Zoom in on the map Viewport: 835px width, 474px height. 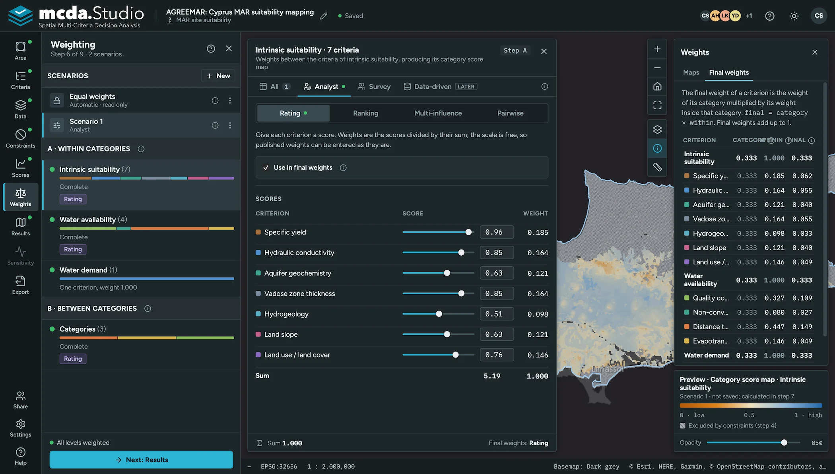click(657, 49)
